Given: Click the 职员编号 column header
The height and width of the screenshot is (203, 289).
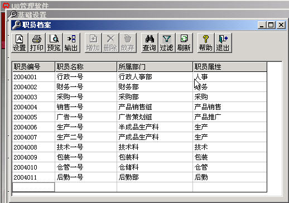Looking at the screenshot, I should point(33,67).
